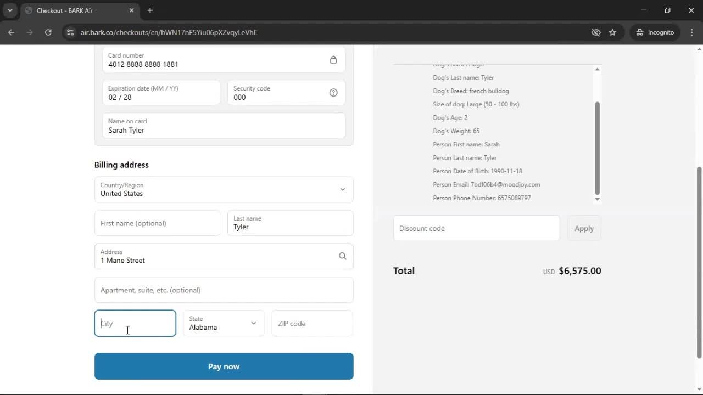Bookmark this page with the star icon
Viewport: 703px width, 395px height.
(612, 32)
